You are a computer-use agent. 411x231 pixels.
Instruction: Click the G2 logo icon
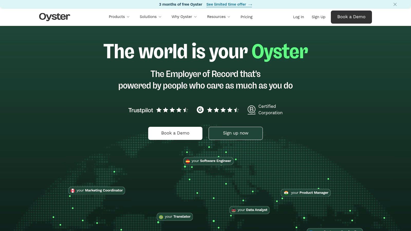click(x=200, y=110)
